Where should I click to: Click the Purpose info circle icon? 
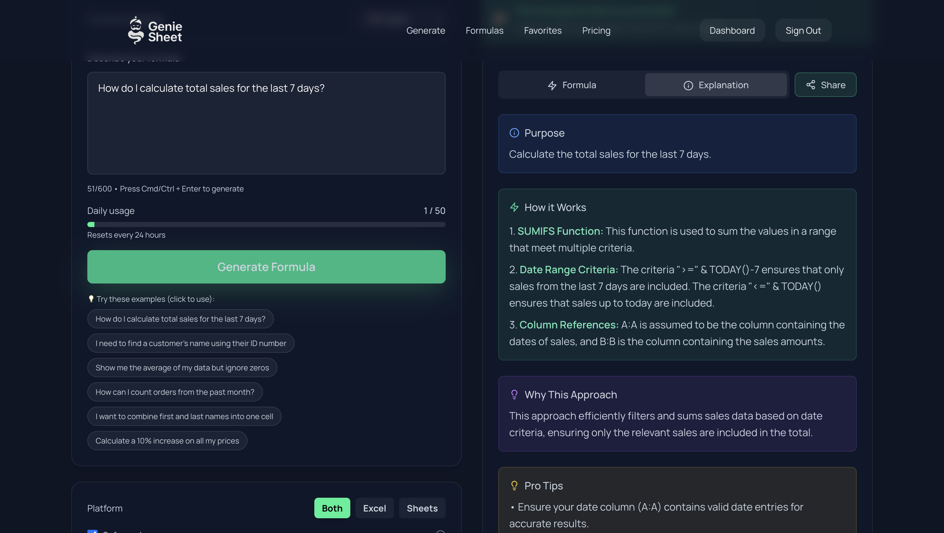click(x=514, y=133)
